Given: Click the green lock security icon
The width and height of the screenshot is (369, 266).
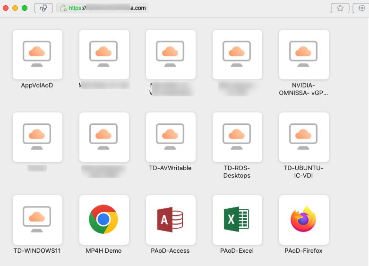Looking at the screenshot, I should [x=63, y=8].
